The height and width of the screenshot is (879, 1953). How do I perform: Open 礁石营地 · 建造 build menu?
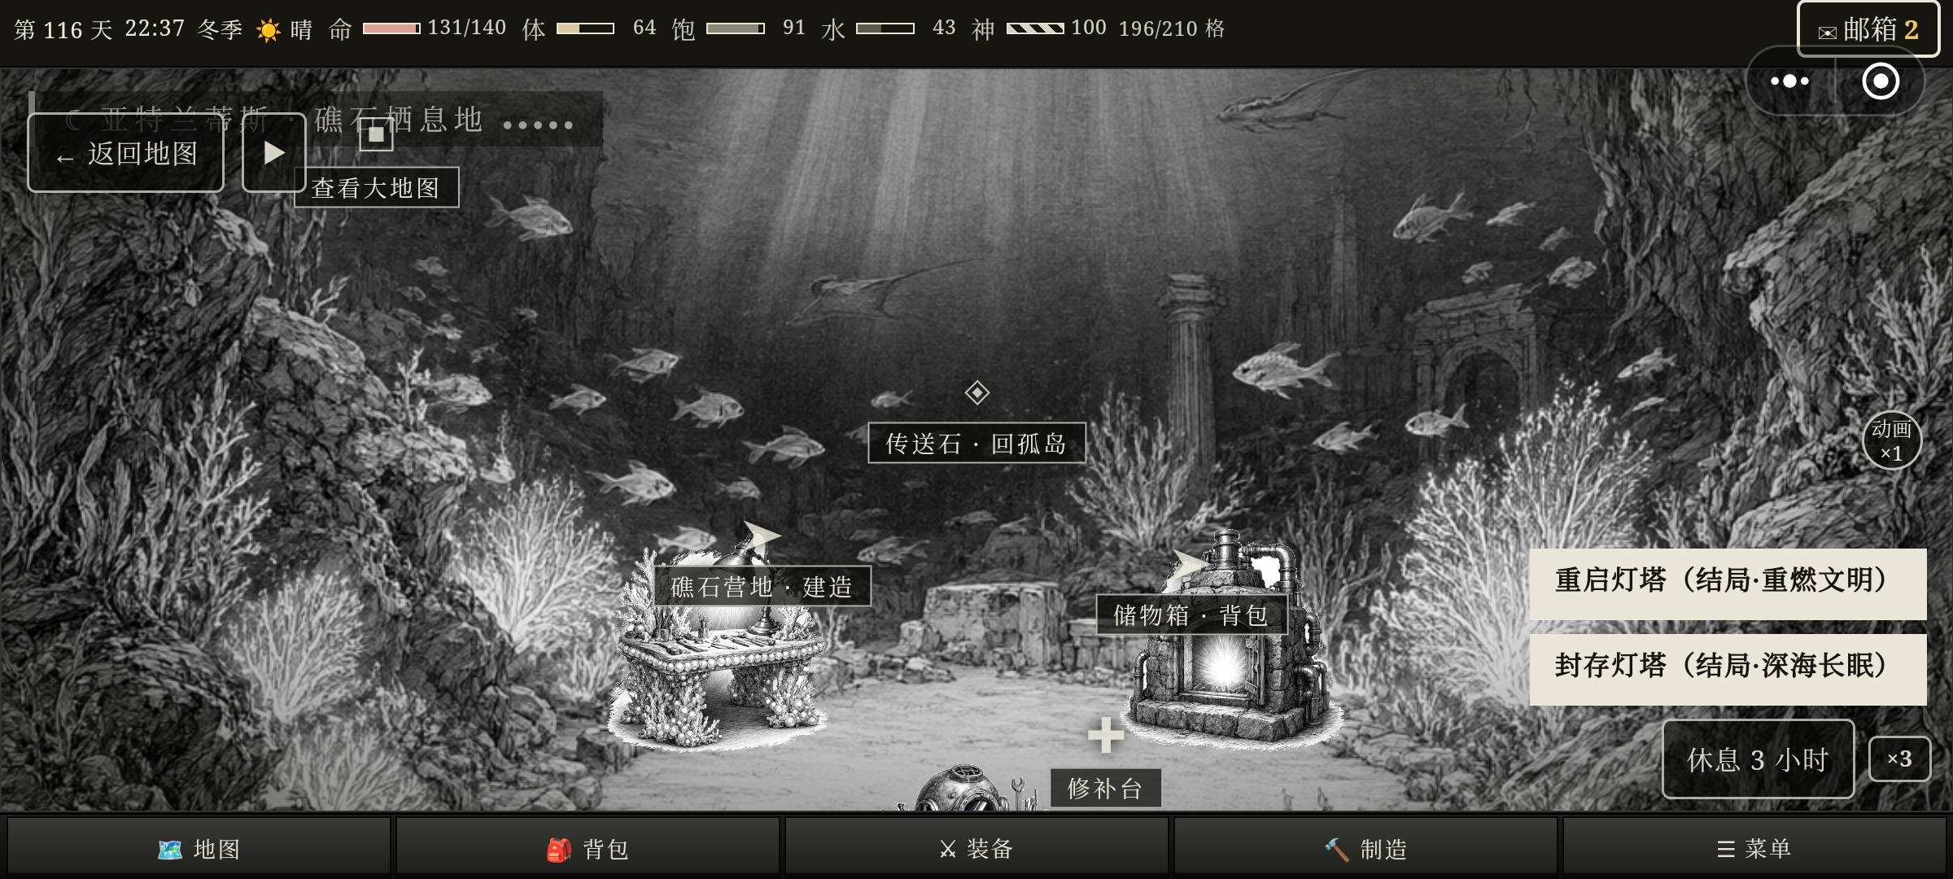click(762, 586)
